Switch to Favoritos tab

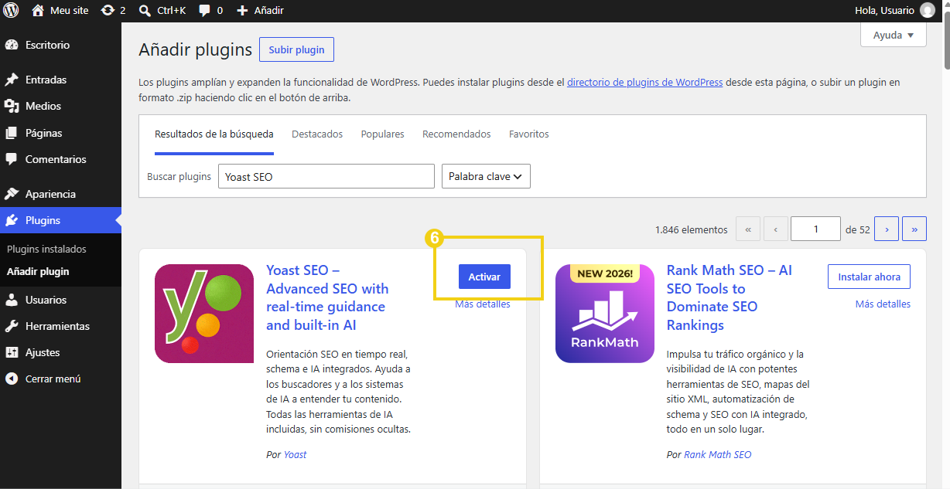click(529, 134)
